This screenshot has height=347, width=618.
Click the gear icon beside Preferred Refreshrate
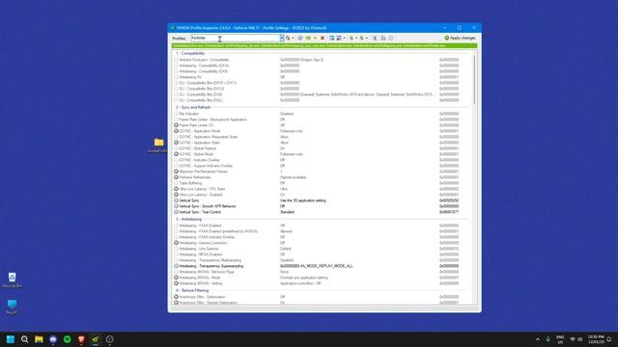coord(176,177)
